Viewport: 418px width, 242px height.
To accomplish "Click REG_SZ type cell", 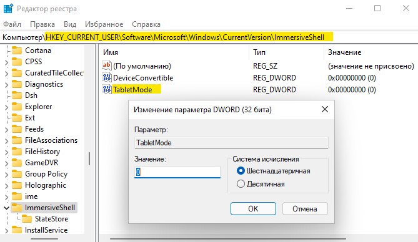I will 266,65.
